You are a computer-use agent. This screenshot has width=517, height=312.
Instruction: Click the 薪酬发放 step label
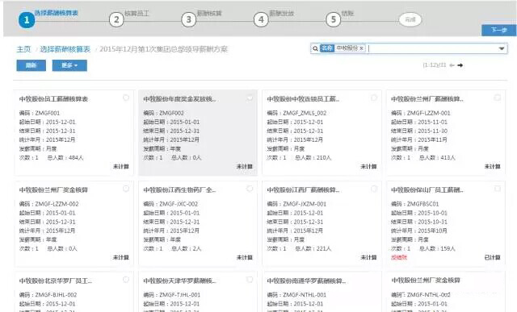click(x=282, y=14)
